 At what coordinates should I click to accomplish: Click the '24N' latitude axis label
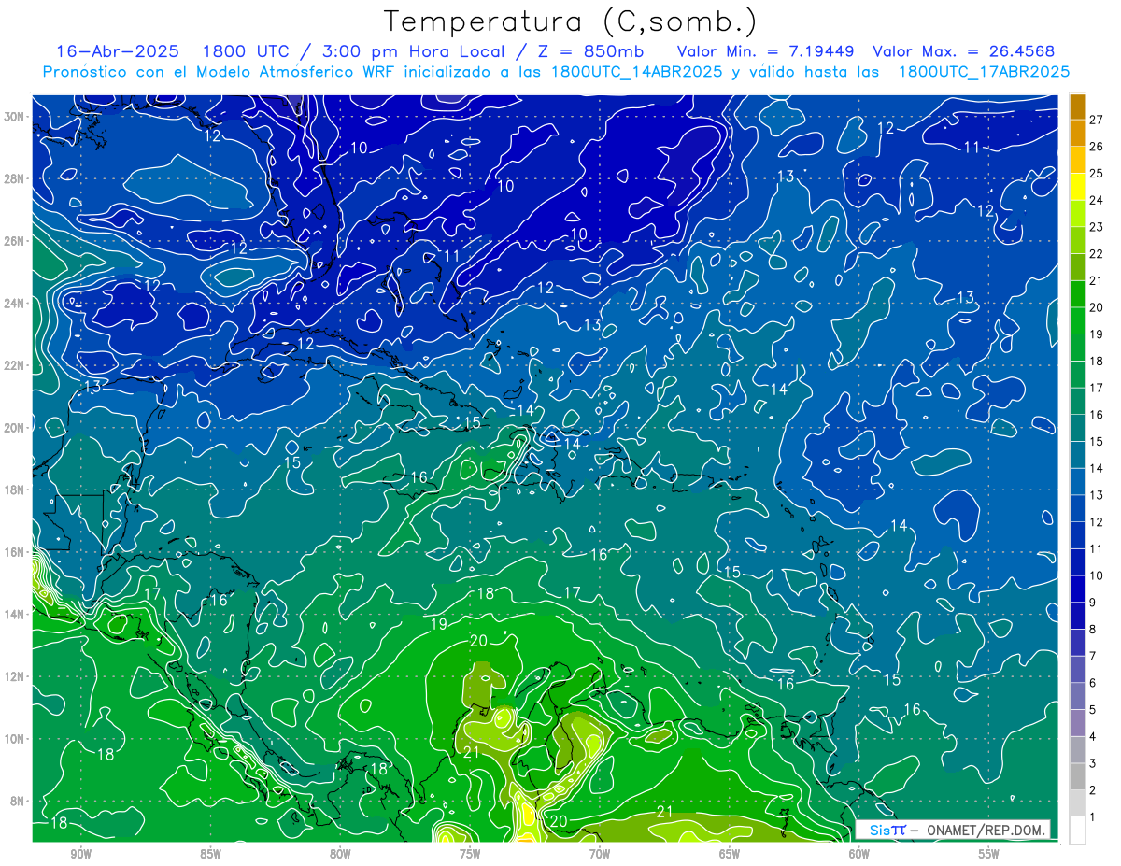click(16, 303)
